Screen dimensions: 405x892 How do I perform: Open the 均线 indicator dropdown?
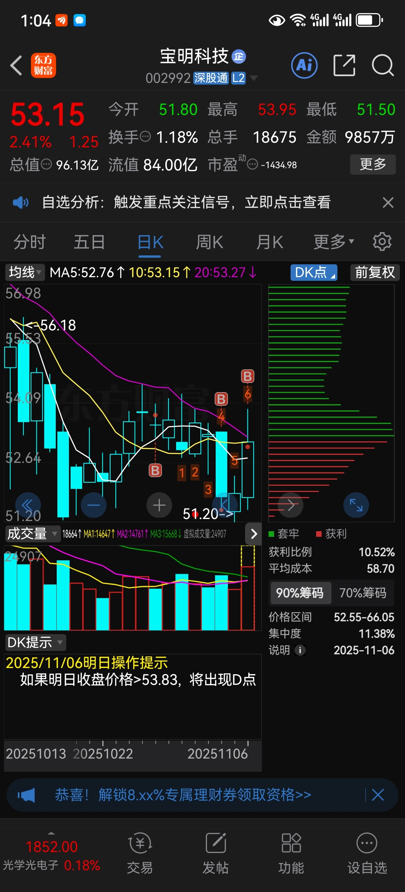[x=25, y=272]
